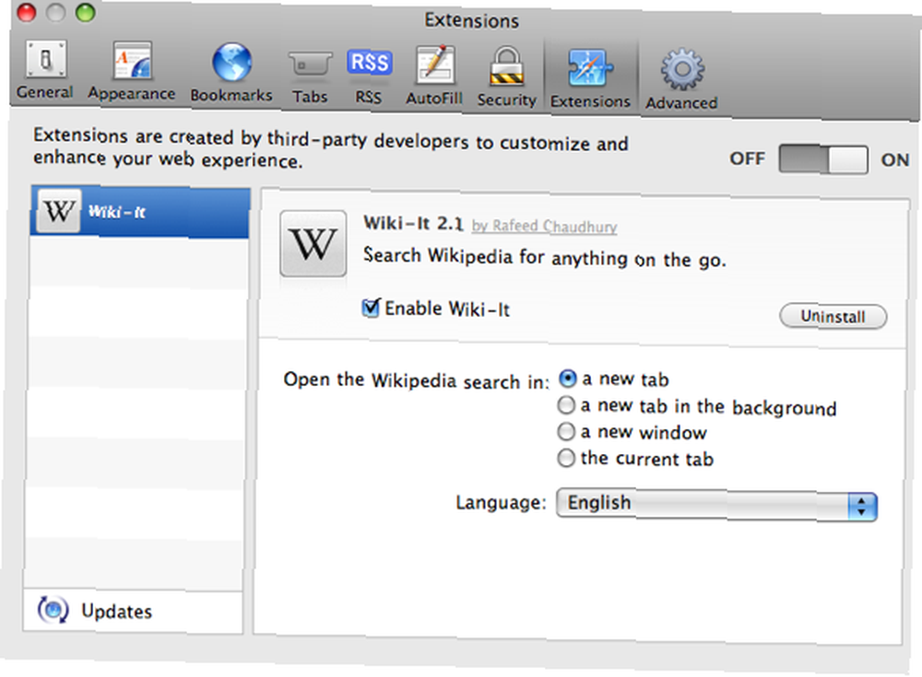
Task: Open the Tabs preferences pane
Action: (x=310, y=76)
